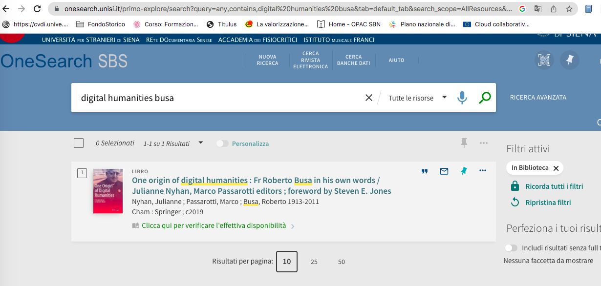Open the One origin of digital humanities title

click(261, 185)
